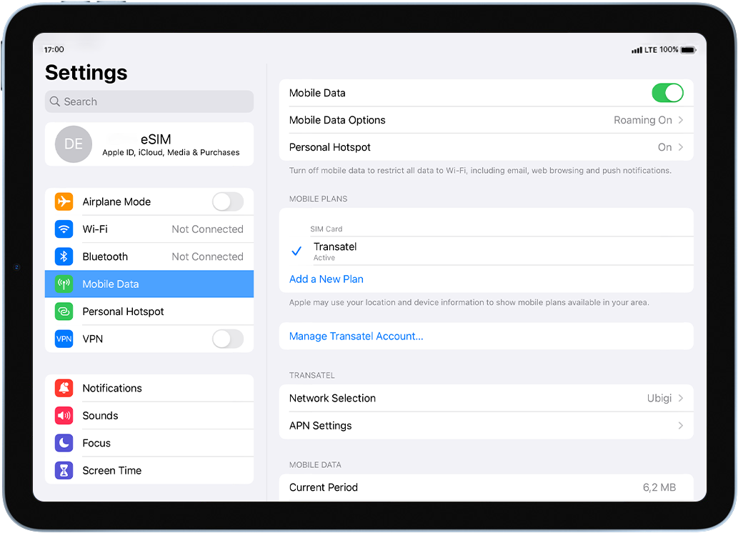Select the Personal Hotspot chain icon
This screenshot has width=738, height=533.
[64, 312]
